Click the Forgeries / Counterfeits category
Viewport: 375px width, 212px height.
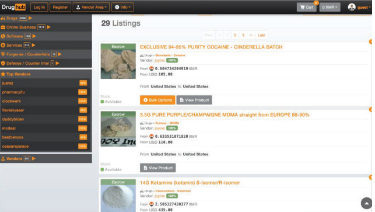click(28, 54)
